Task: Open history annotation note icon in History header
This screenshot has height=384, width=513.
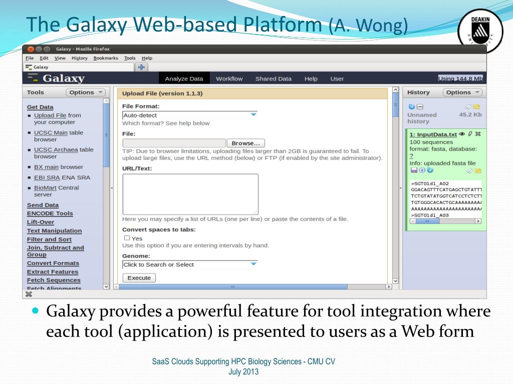Action: (x=477, y=106)
